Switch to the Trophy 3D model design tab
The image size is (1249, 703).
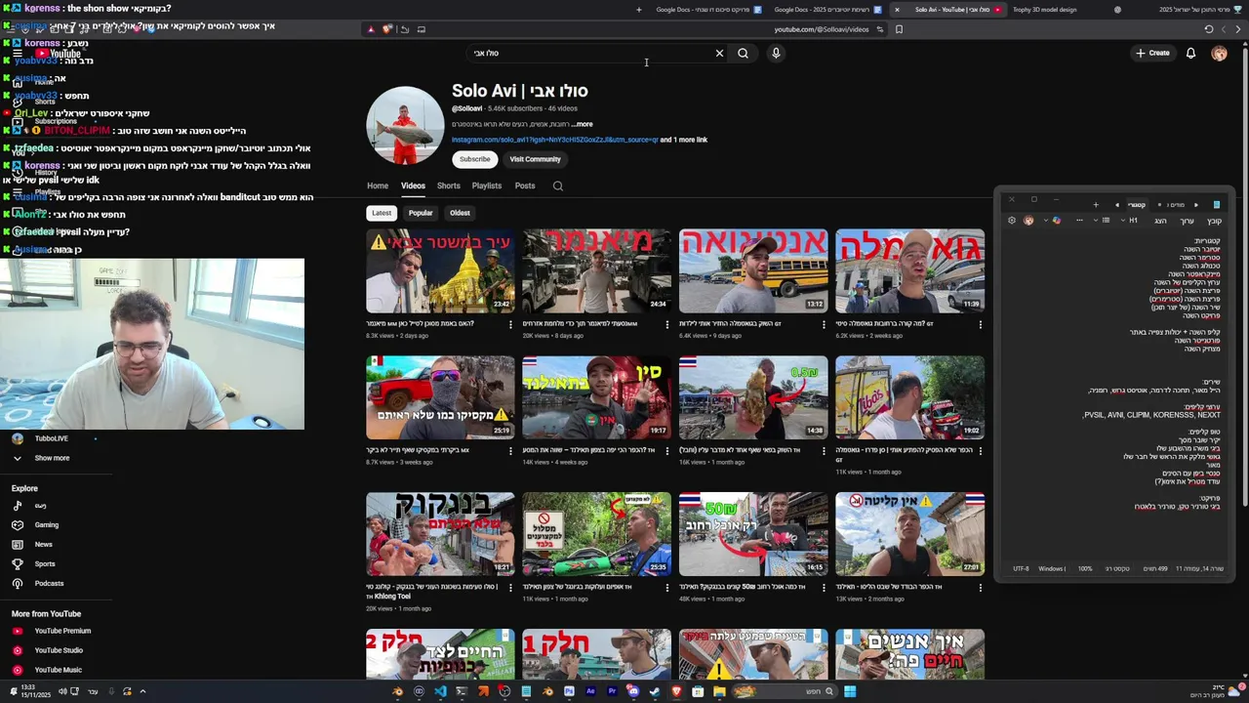[x=1045, y=10]
